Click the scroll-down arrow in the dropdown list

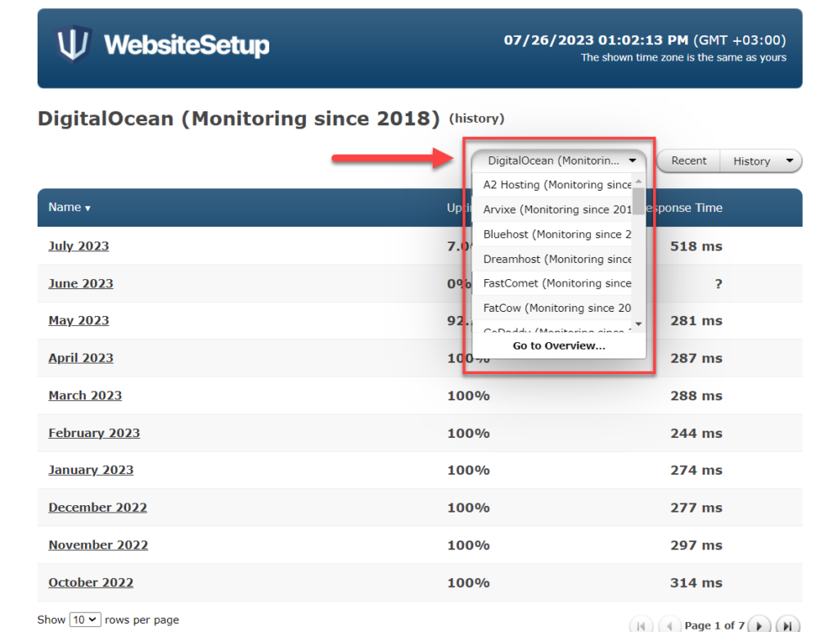[x=638, y=325]
